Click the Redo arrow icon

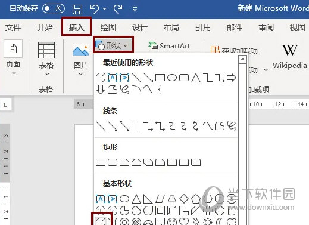(x=118, y=9)
